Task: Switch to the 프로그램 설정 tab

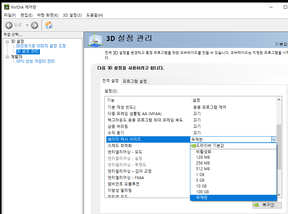Action: (x=135, y=81)
